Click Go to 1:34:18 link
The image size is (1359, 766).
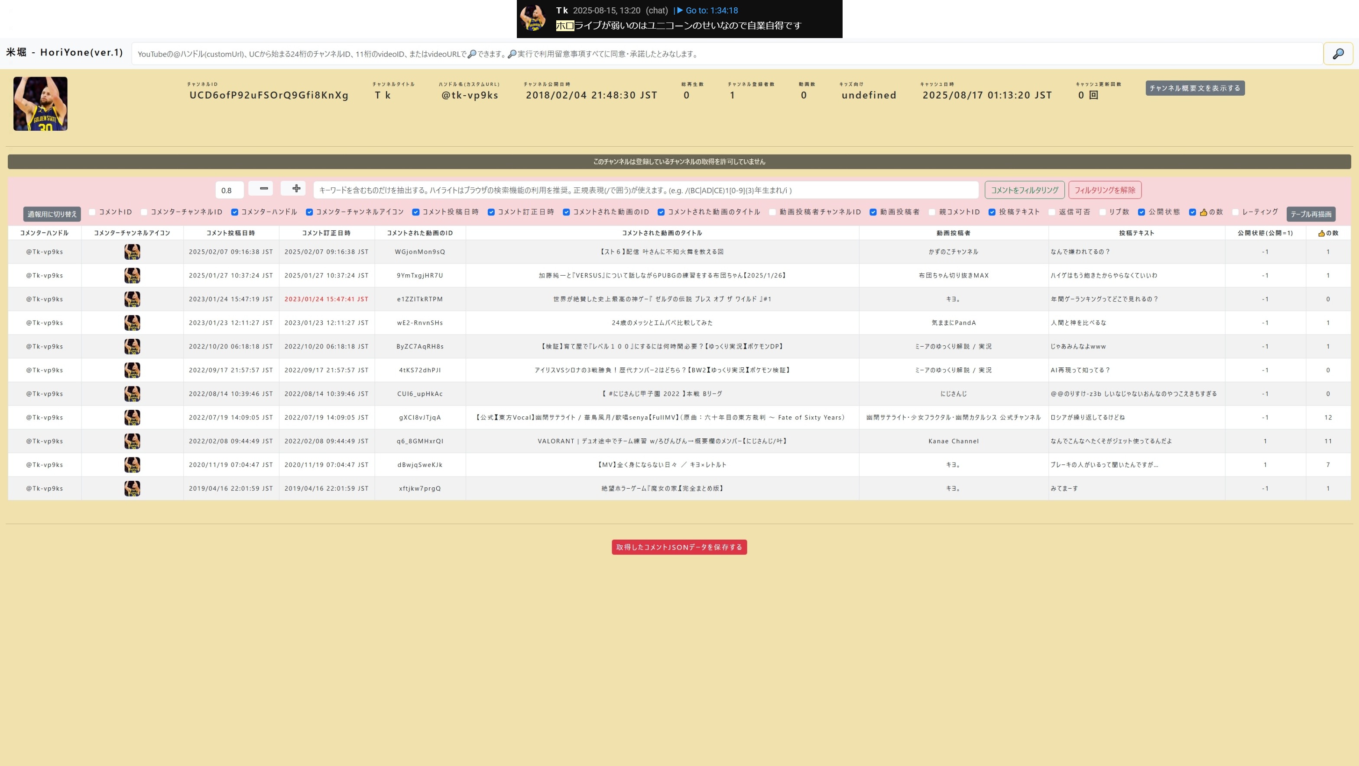(707, 10)
